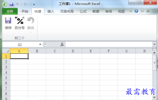
Task: Select row 2 header
Action: click(6, 61)
